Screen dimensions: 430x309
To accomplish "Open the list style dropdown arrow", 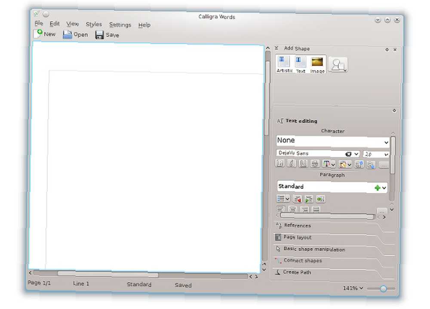I will [x=287, y=199].
